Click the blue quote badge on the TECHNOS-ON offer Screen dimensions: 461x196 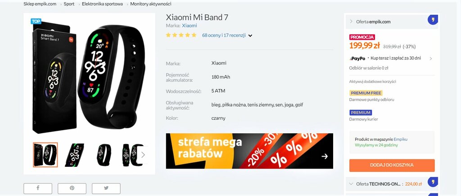coord(433,182)
